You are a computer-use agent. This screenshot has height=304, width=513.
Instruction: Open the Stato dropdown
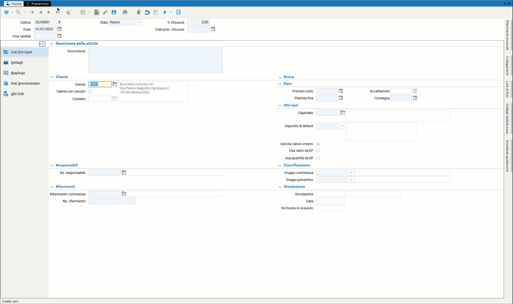(139, 22)
